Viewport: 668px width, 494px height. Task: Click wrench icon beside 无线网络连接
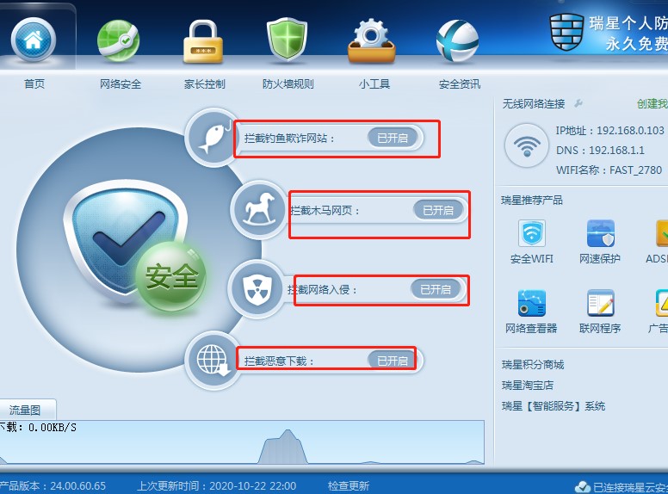(578, 103)
